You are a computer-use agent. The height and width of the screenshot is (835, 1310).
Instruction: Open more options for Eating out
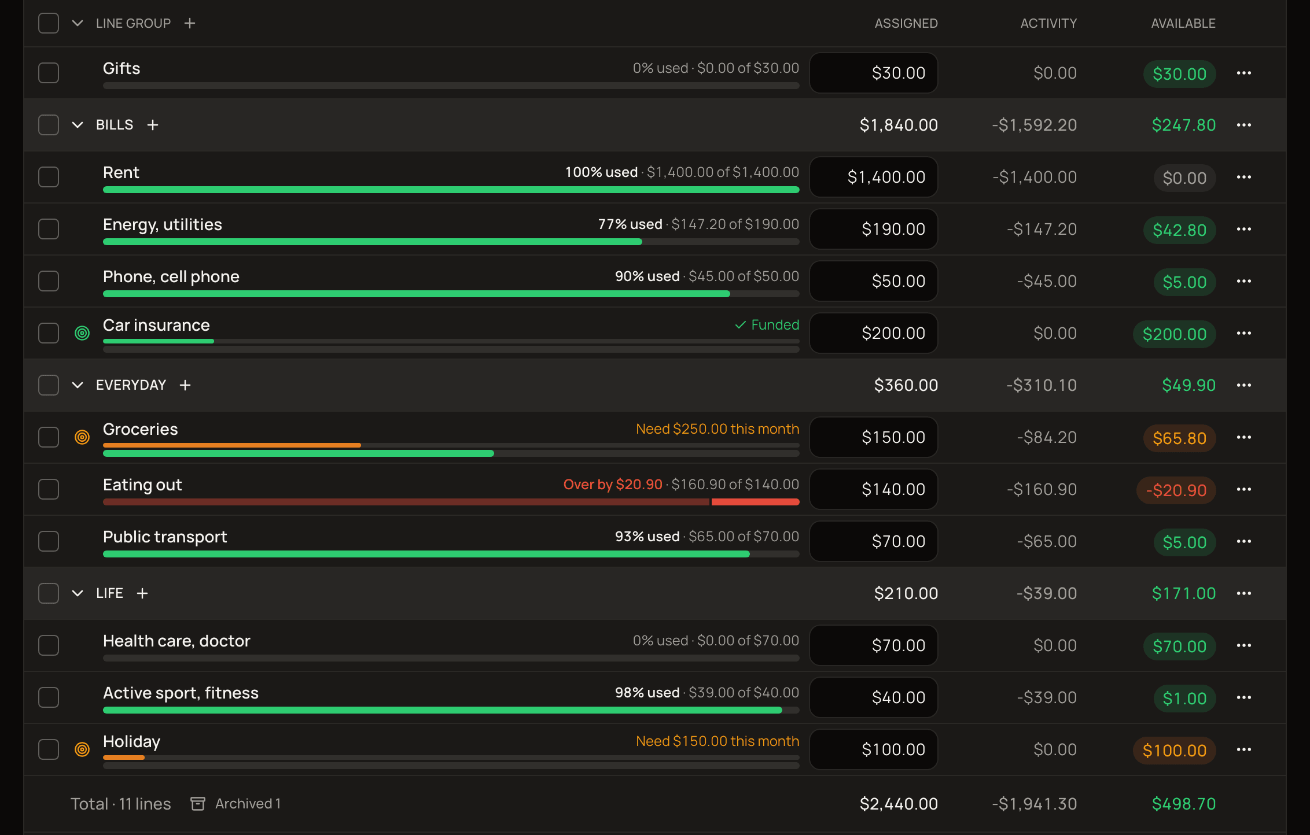pos(1244,489)
